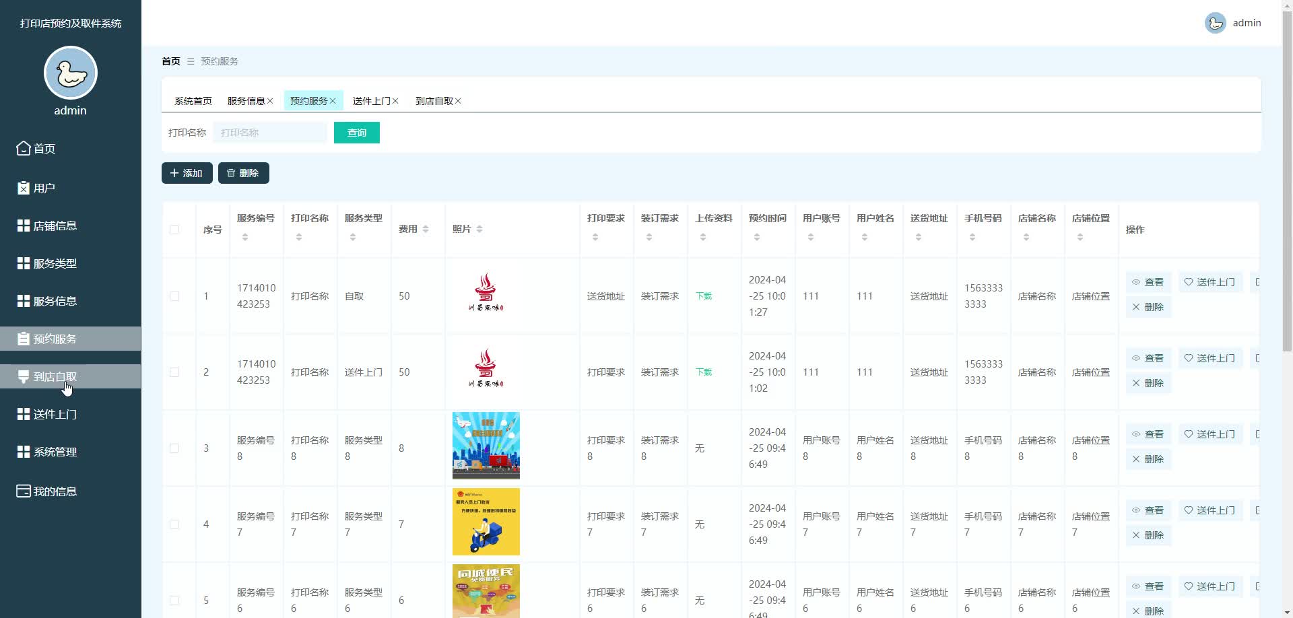Open the admin avatar menu at top right
Viewport: 1293px width, 618px height.
pos(1216,23)
